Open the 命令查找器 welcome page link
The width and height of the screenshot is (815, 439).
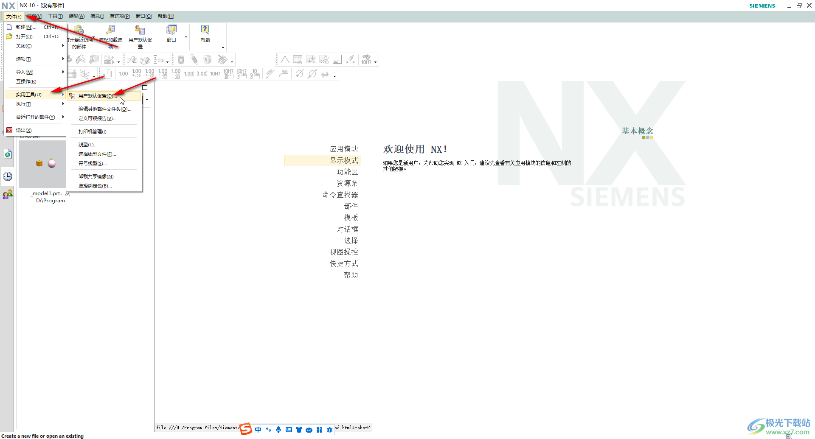click(340, 195)
